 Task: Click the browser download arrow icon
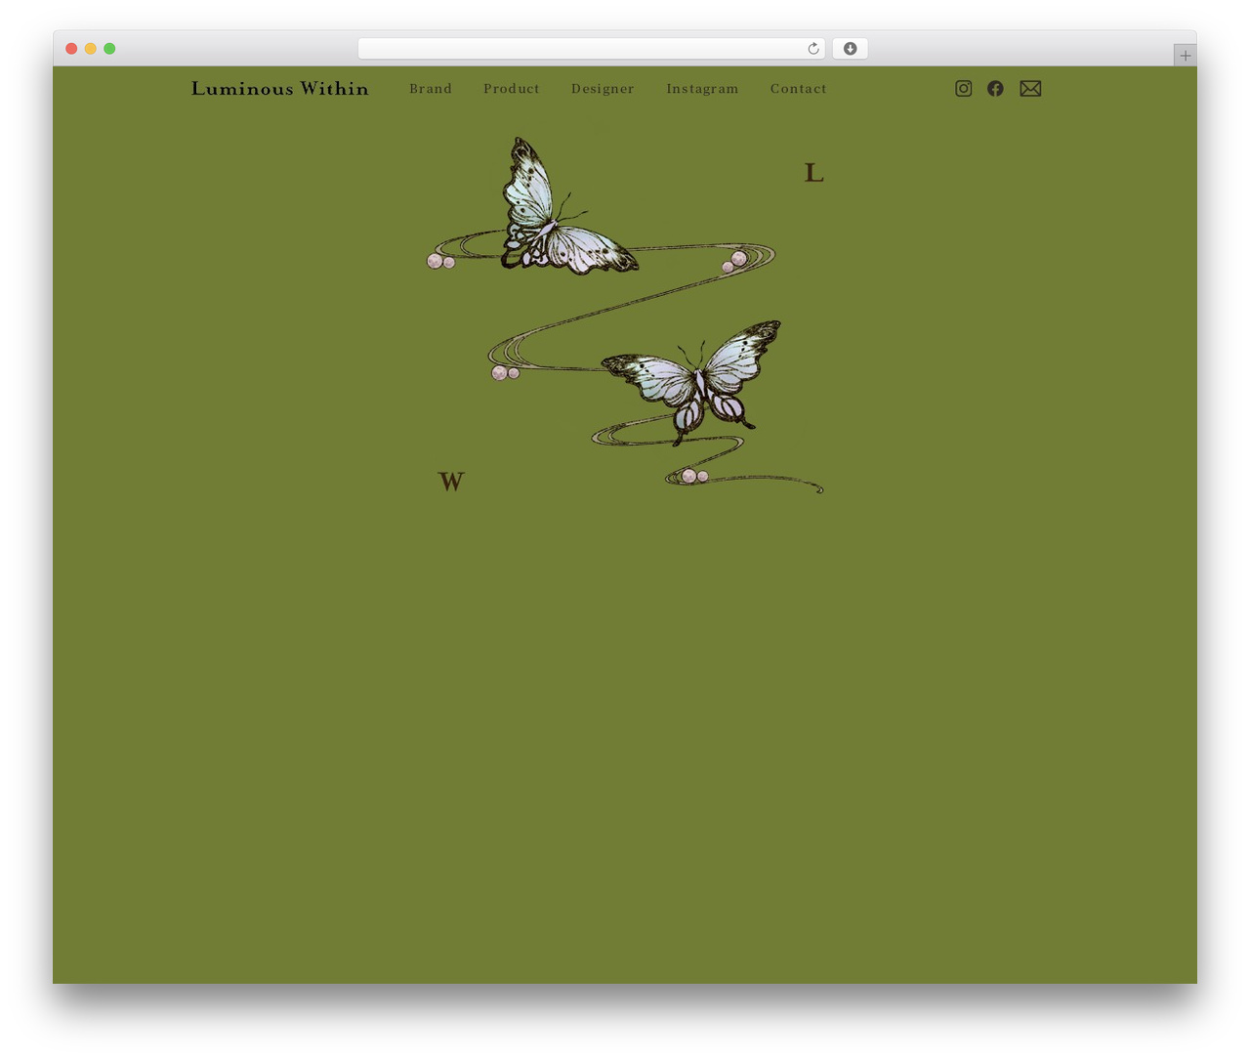click(851, 49)
